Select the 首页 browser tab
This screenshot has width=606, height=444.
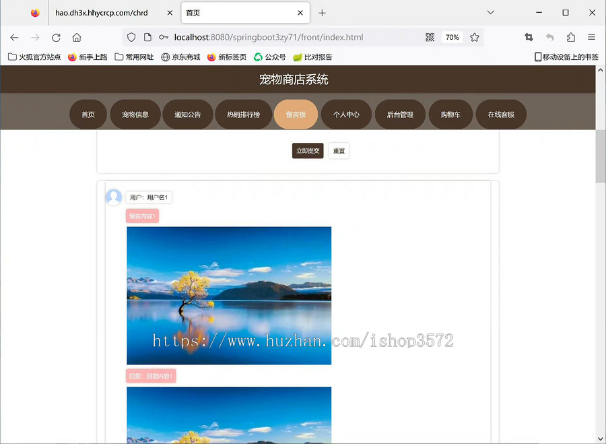pos(245,13)
